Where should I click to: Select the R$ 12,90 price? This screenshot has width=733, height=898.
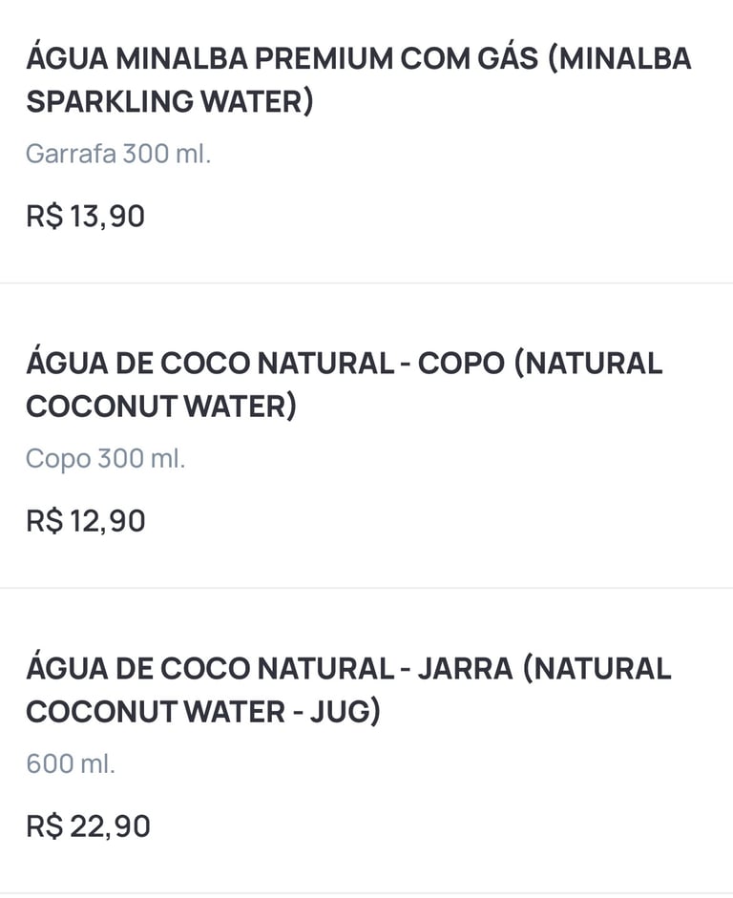[x=85, y=521]
